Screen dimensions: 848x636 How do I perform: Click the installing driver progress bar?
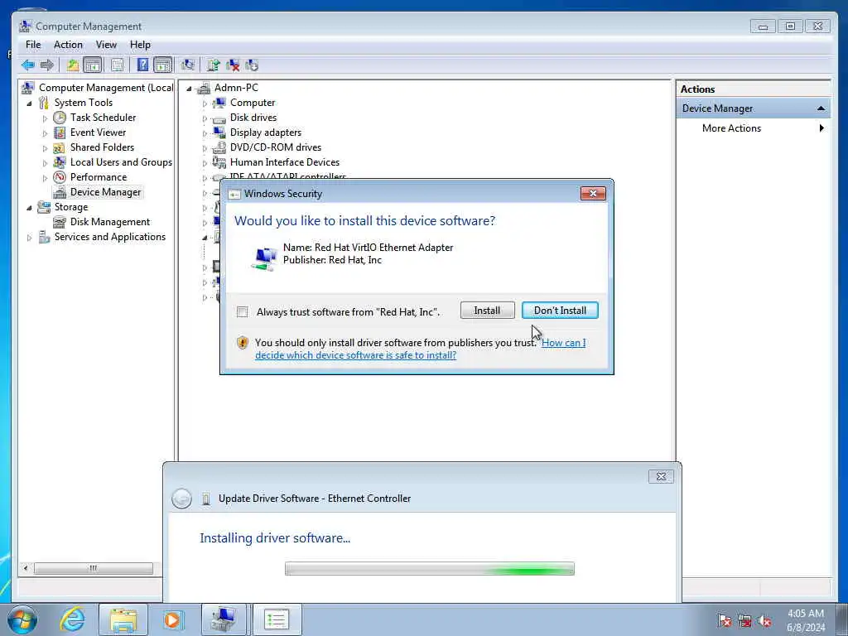point(430,569)
